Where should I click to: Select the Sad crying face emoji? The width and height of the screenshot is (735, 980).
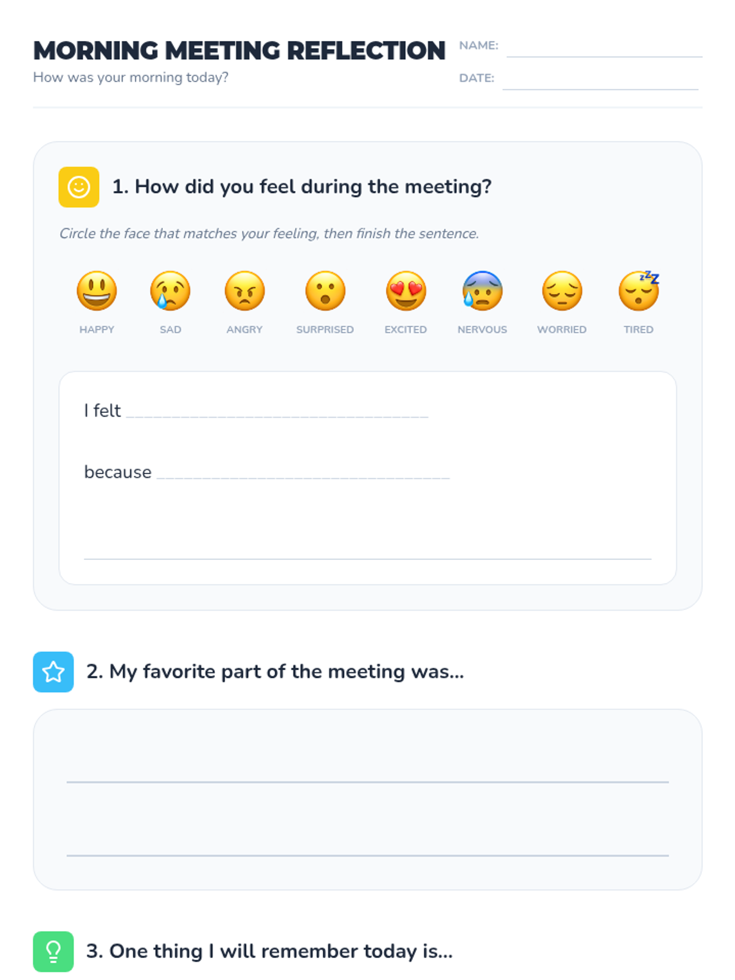[170, 290]
